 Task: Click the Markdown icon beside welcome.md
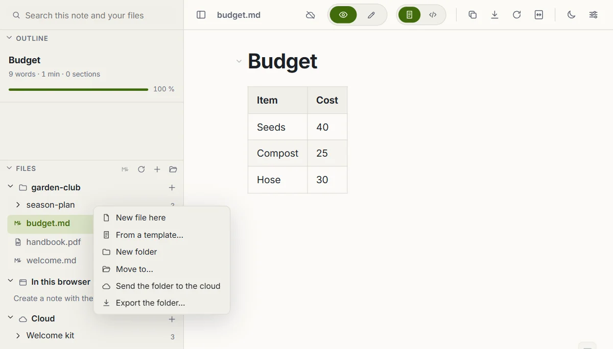(18, 260)
